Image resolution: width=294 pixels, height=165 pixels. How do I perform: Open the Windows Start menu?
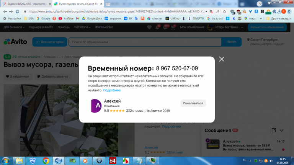(6, 161)
